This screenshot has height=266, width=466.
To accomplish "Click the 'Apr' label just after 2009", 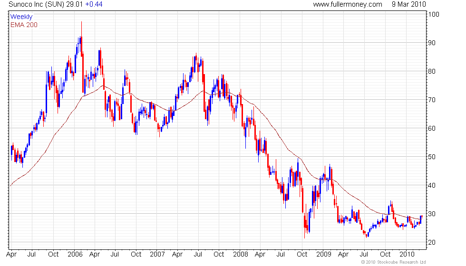I will point(343,255).
